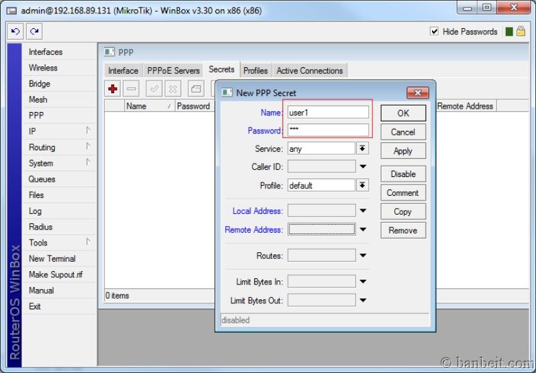Expand the IP submenu arrow
This screenshot has height=373, width=536.
pos(88,131)
